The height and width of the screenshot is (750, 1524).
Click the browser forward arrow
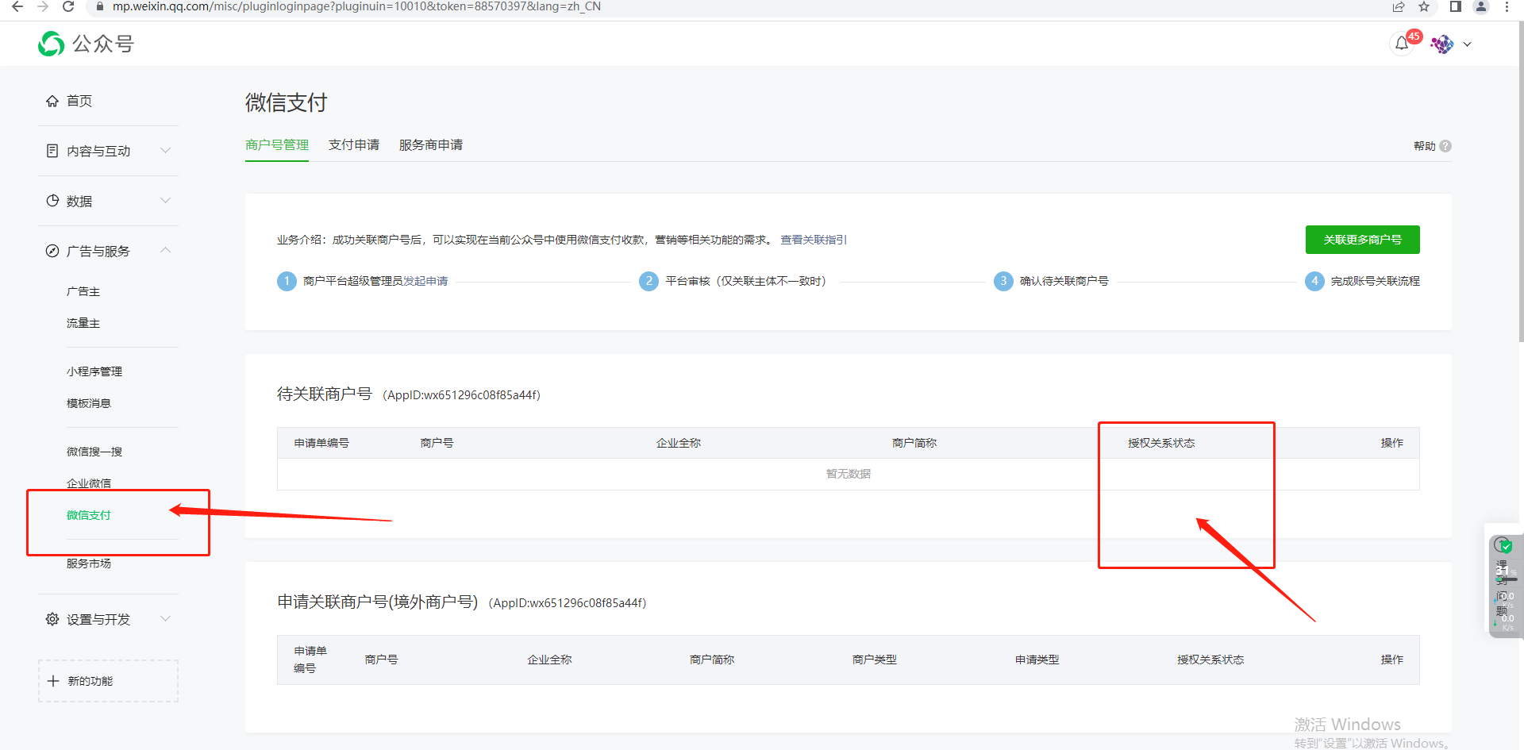coord(43,6)
